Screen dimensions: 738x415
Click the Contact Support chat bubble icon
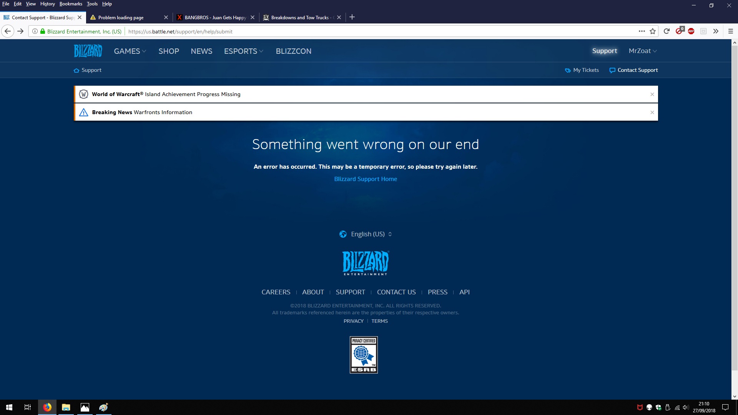tap(612, 70)
